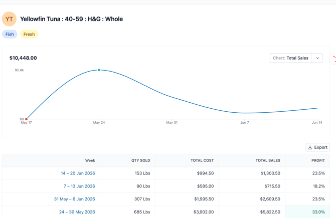336x218 pixels.
Task: Click the orange HubSpot icon at right edge
Action: pos(334,59)
